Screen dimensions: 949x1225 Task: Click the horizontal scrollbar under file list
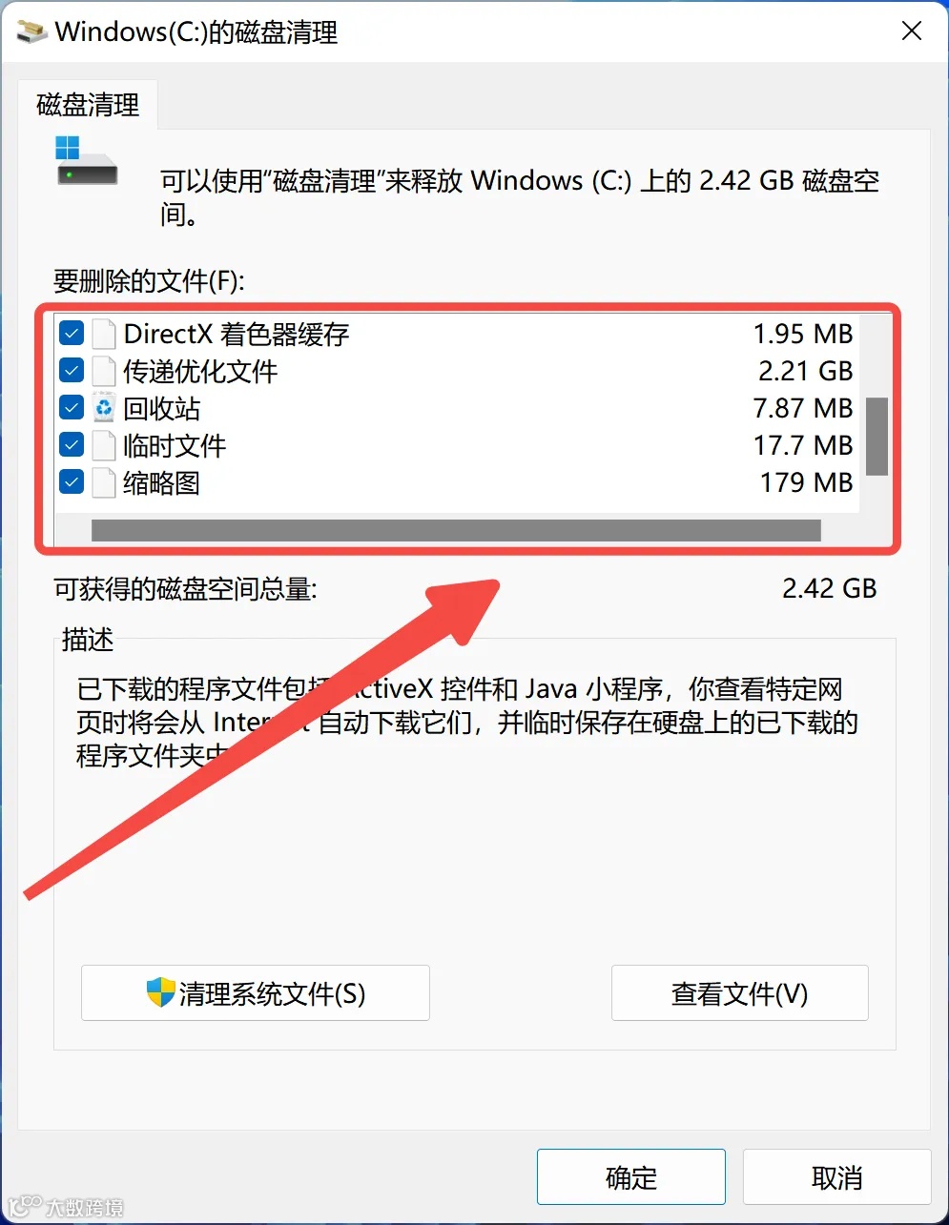pyautogui.click(x=456, y=530)
